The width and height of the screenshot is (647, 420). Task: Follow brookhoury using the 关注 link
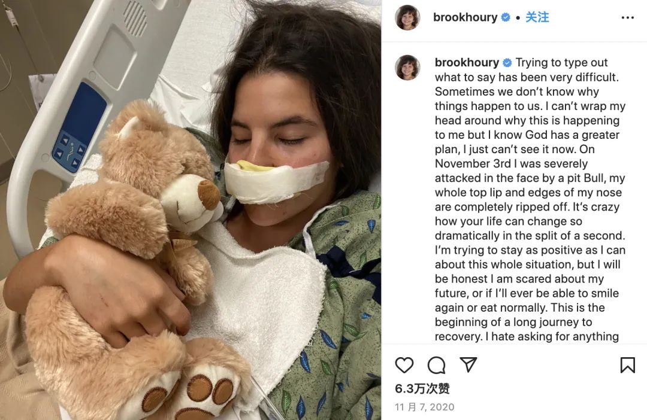pyautogui.click(x=537, y=17)
